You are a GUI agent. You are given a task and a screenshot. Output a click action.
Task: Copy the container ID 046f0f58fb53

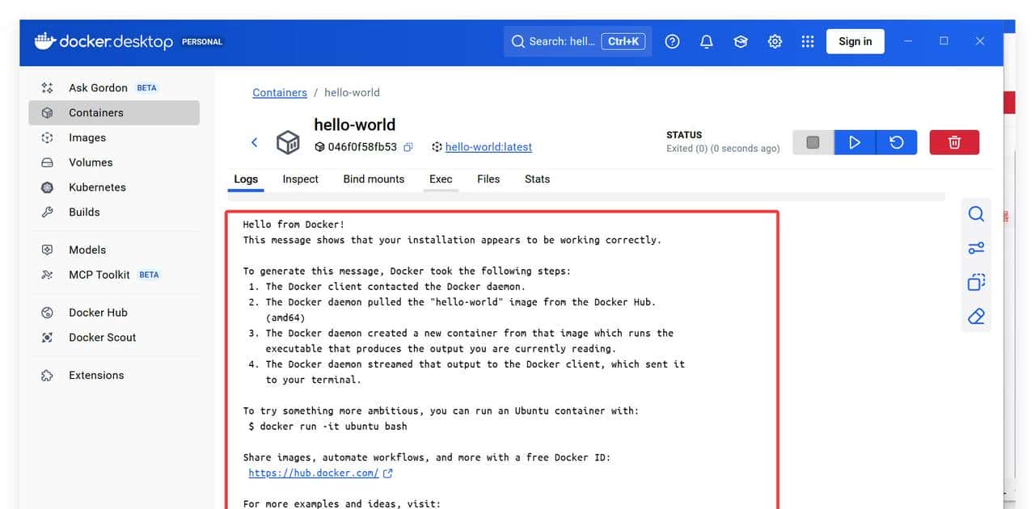tap(408, 147)
